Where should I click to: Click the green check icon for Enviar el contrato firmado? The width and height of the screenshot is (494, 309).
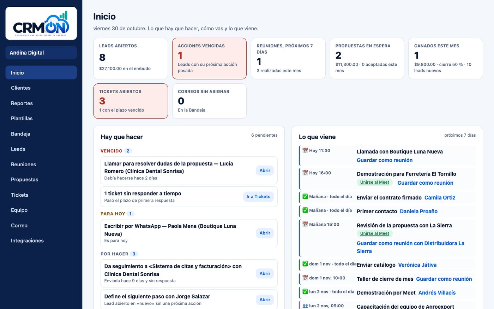305,196
